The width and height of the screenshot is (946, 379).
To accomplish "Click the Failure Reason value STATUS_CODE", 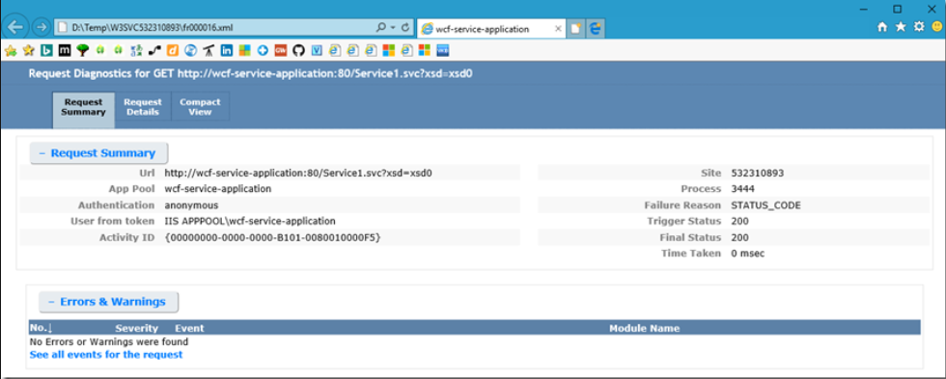I will [x=765, y=205].
